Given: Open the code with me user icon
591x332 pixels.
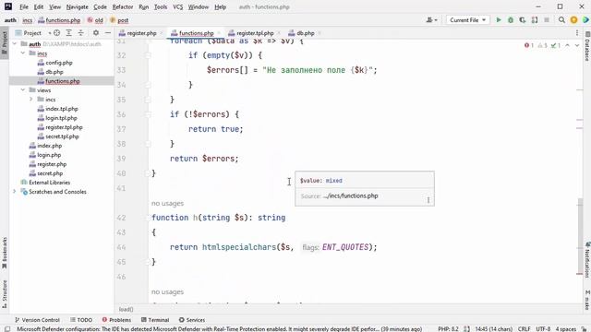Looking at the screenshot, I should pyautogui.click(x=431, y=20).
